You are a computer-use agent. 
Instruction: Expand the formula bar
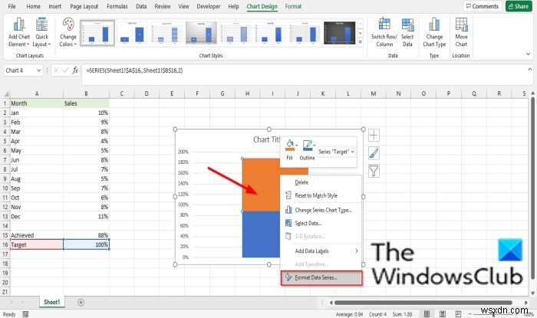coord(530,70)
